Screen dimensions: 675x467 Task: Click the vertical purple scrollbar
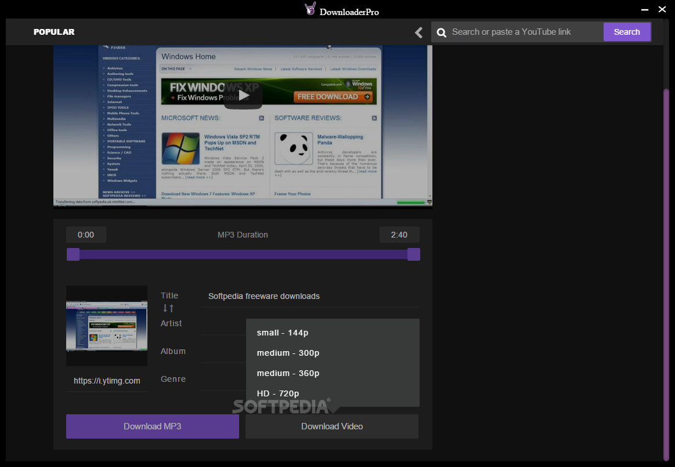click(666, 275)
